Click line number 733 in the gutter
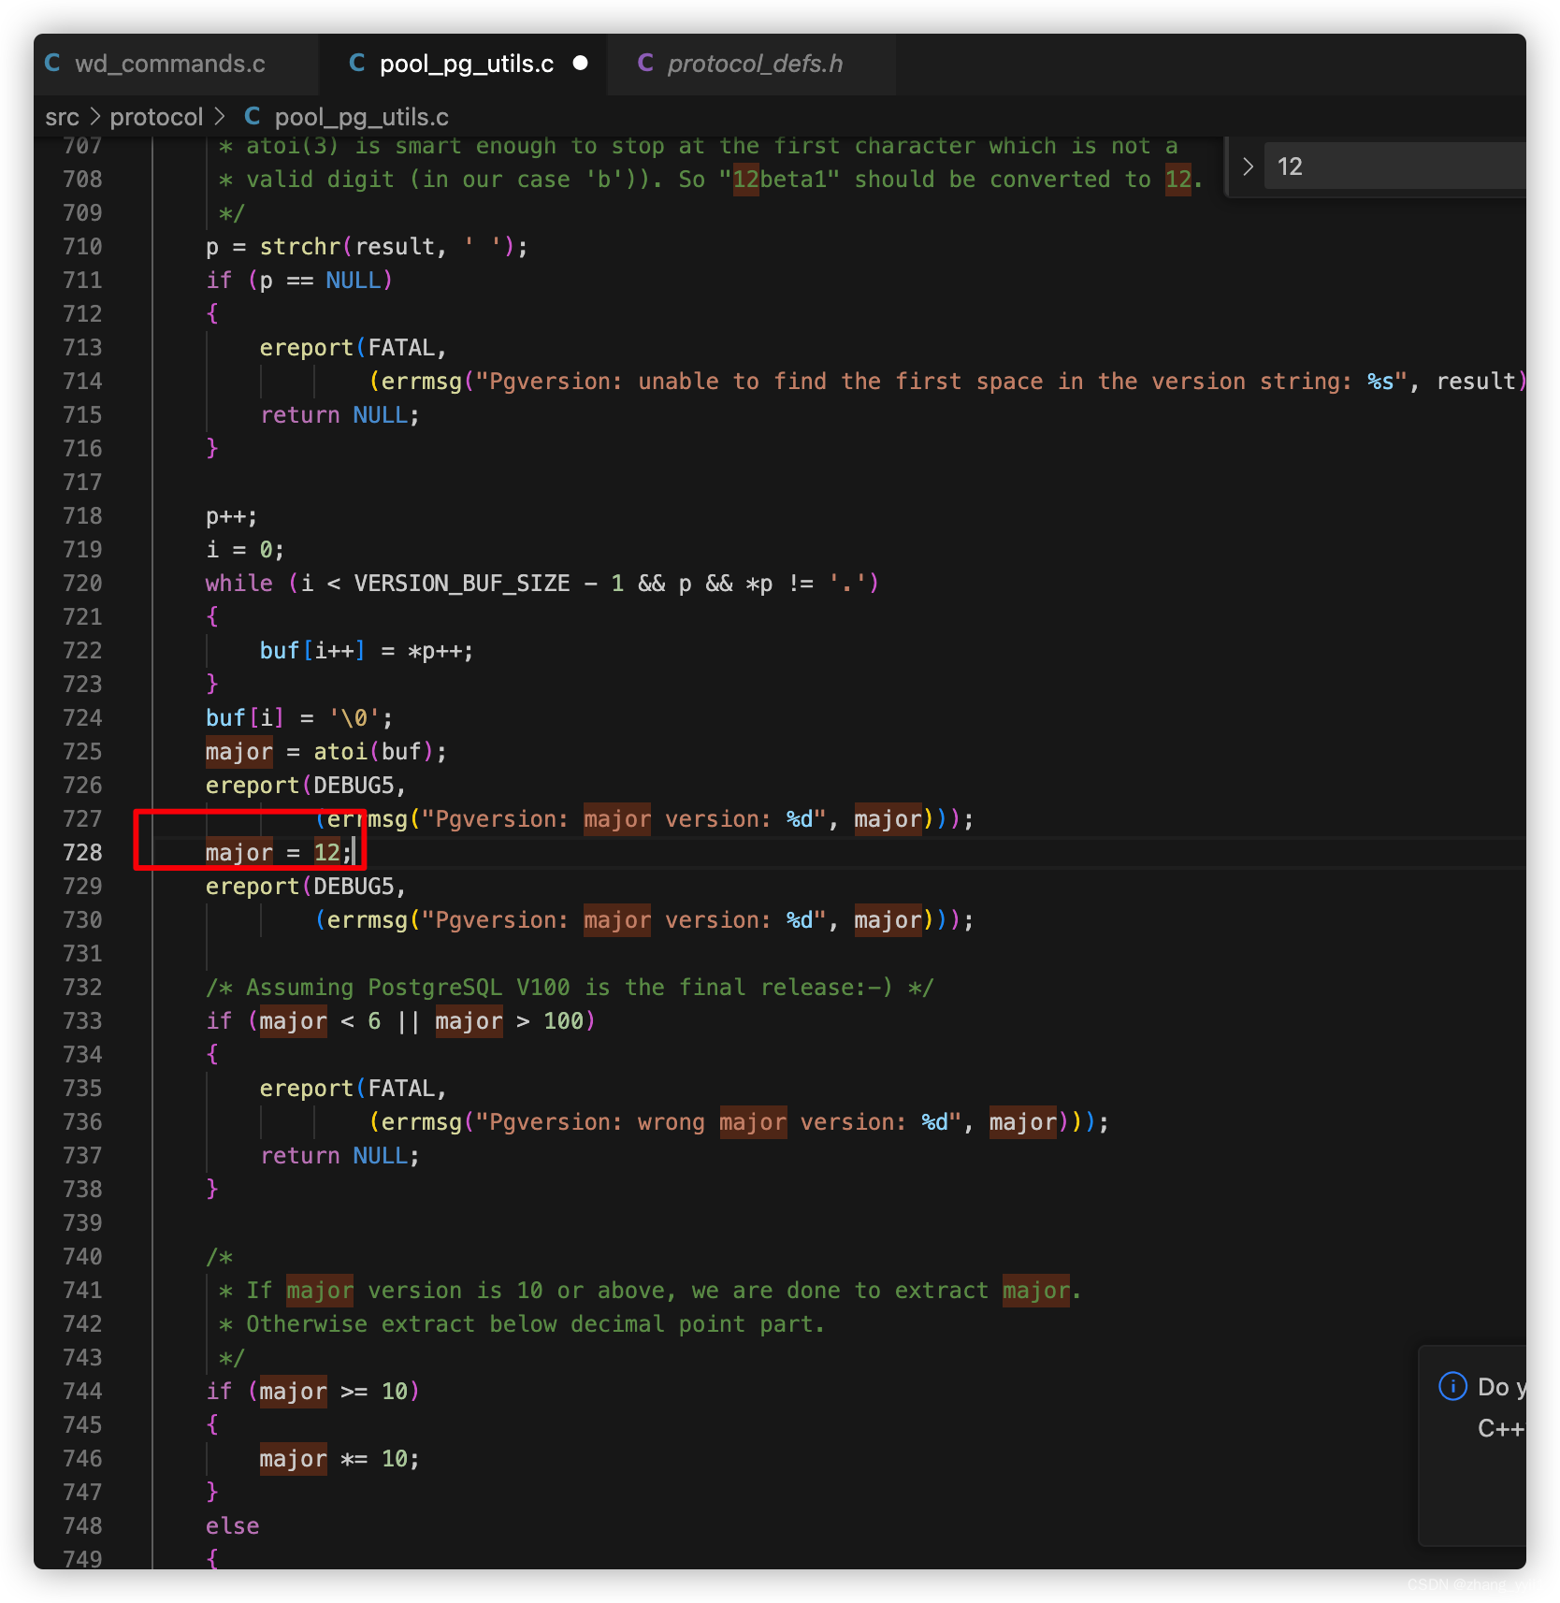1560x1603 pixels. coord(82,1020)
